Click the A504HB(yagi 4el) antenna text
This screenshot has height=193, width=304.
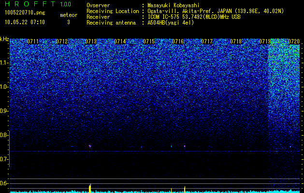[x=171, y=23]
